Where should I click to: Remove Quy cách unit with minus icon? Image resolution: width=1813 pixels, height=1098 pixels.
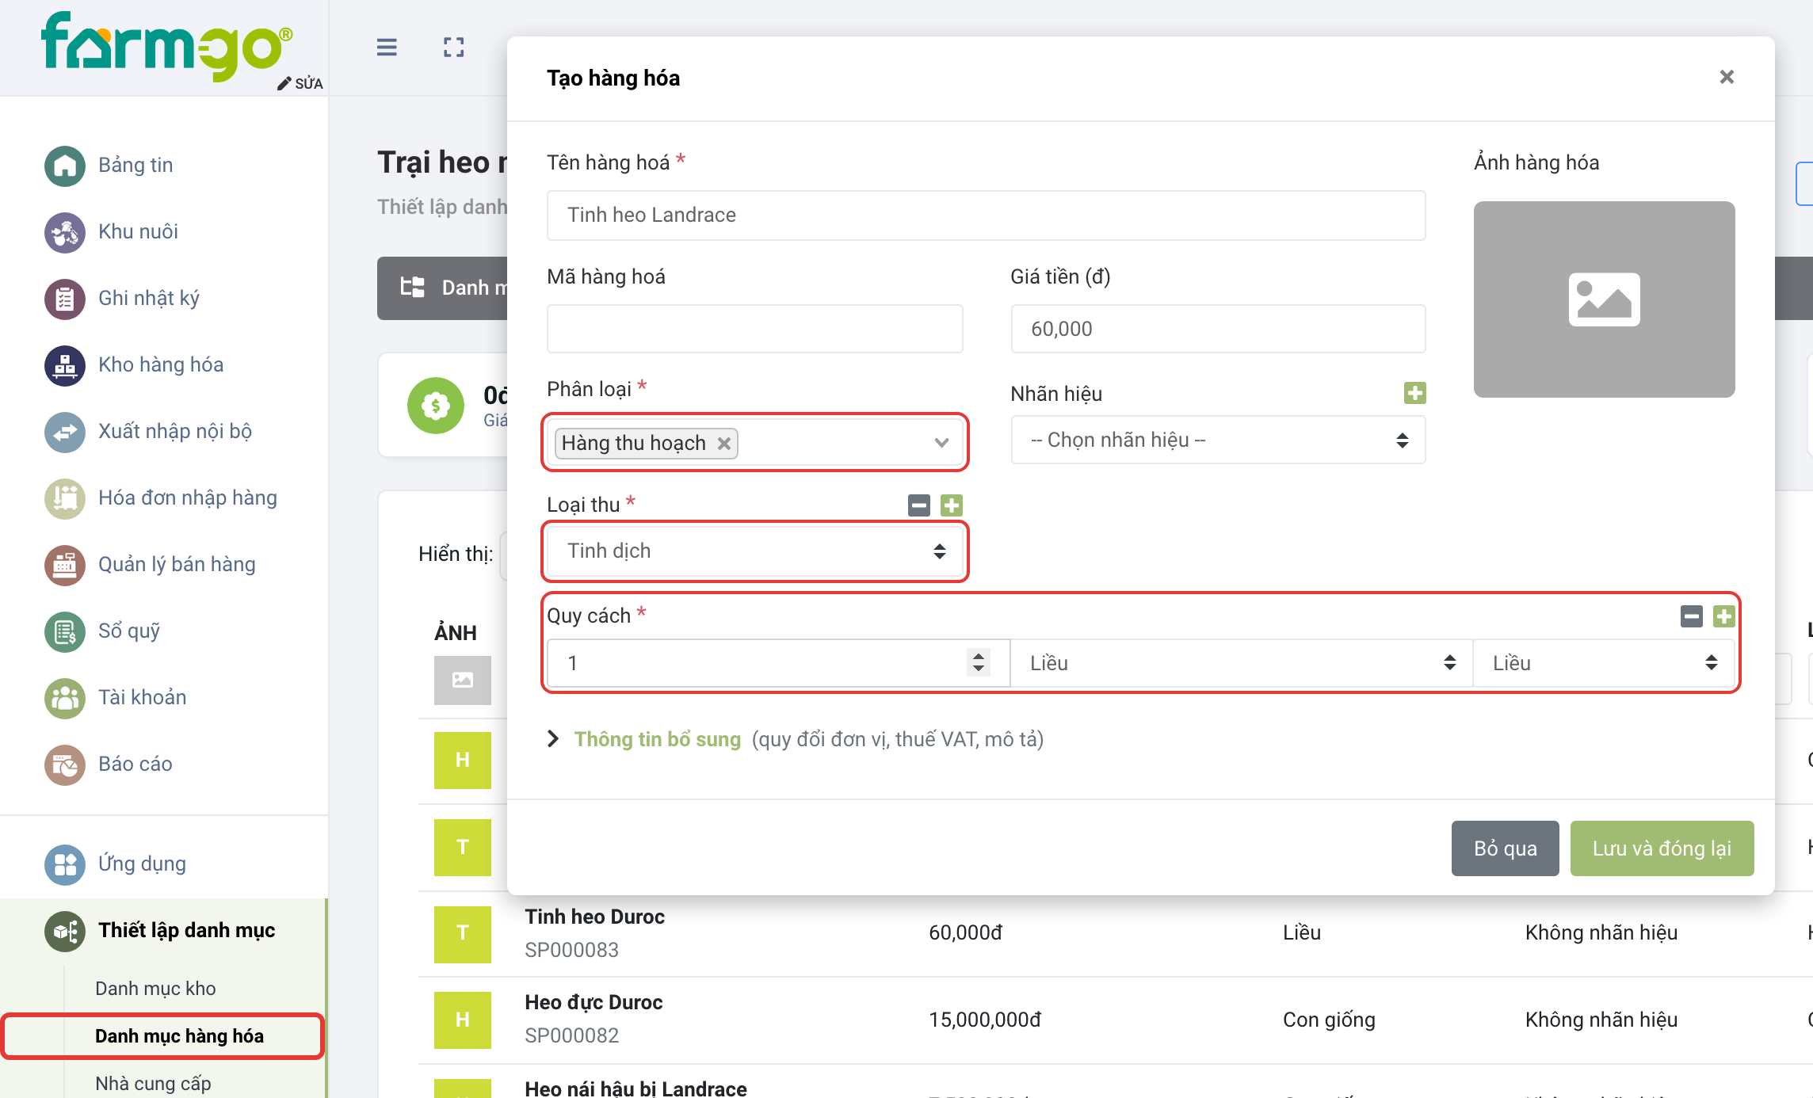[x=1691, y=616]
